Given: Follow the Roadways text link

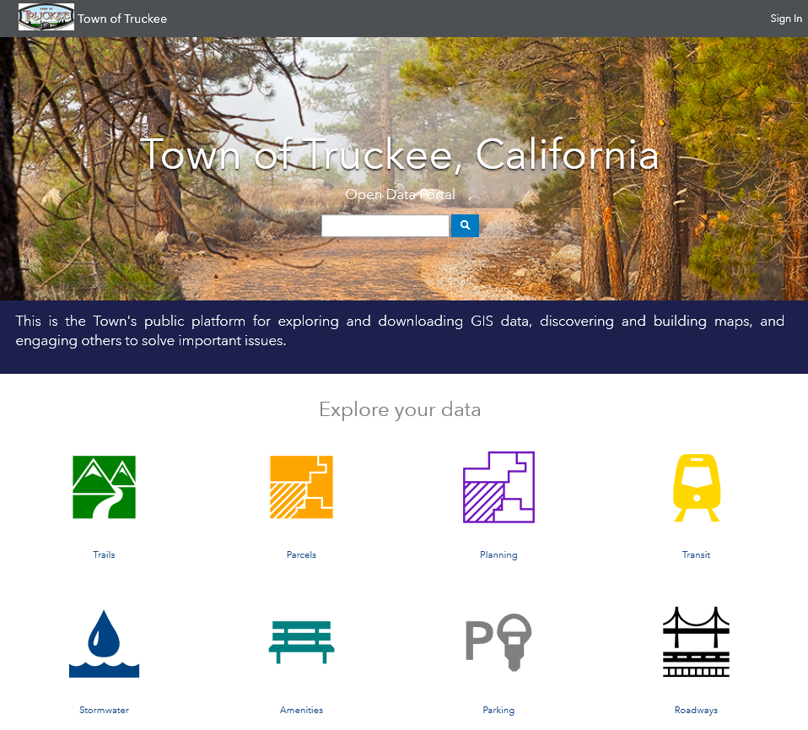Looking at the screenshot, I should (x=696, y=710).
